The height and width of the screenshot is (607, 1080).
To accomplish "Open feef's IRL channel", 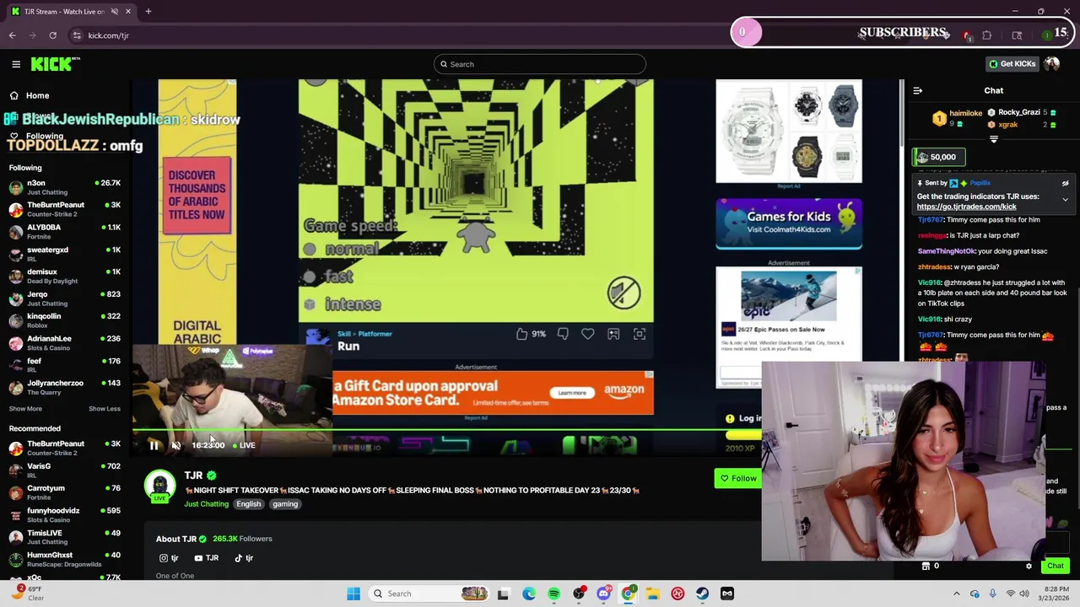I will (x=65, y=365).
